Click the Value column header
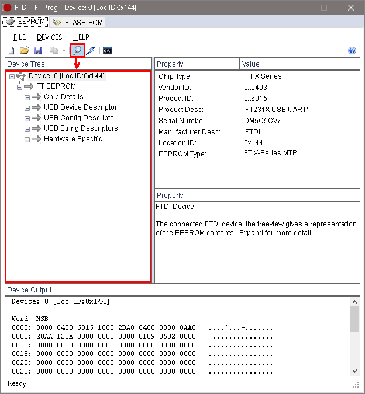The width and height of the screenshot is (365, 394). (x=300, y=64)
